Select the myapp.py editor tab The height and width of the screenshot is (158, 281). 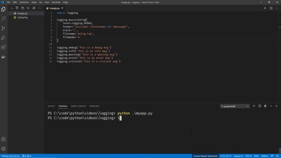[x=54, y=8]
